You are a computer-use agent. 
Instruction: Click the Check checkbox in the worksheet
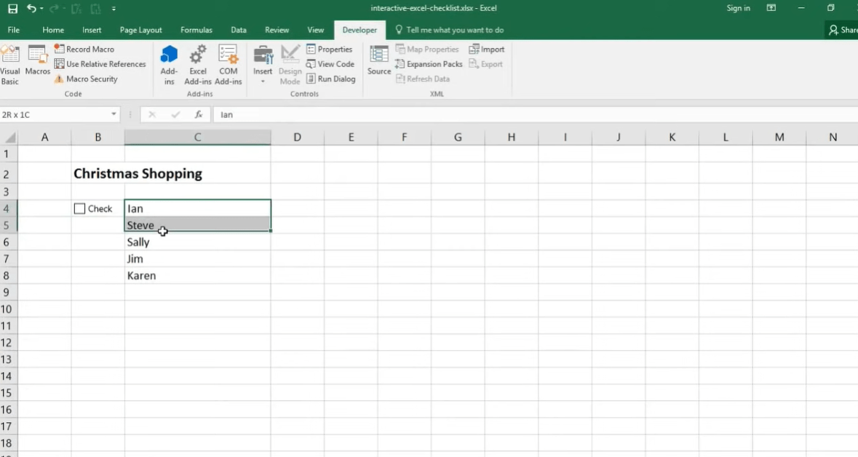coord(79,208)
